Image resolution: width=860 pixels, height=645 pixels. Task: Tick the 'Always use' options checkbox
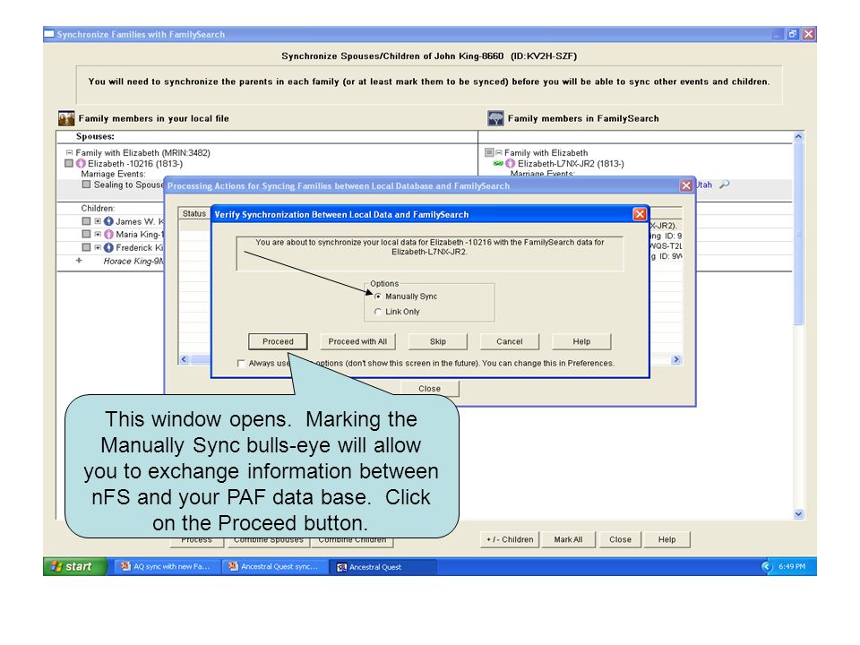click(x=241, y=363)
